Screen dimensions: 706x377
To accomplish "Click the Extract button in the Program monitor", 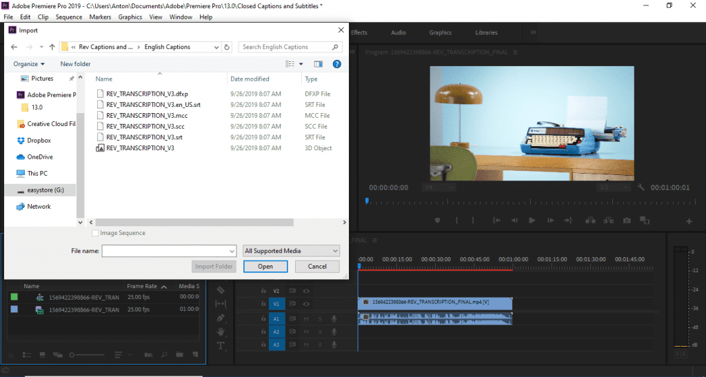I will point(608,221).
